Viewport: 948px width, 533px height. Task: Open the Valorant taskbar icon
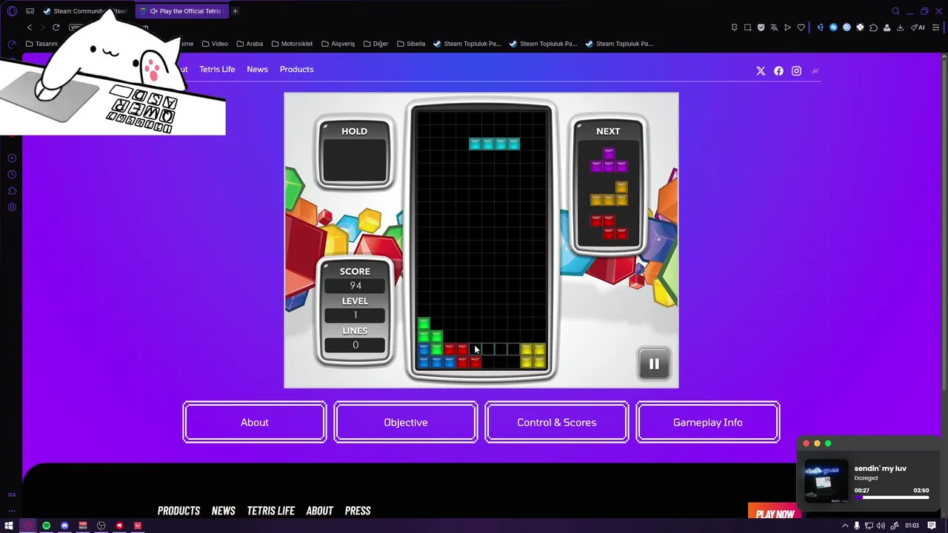point(138,526)
